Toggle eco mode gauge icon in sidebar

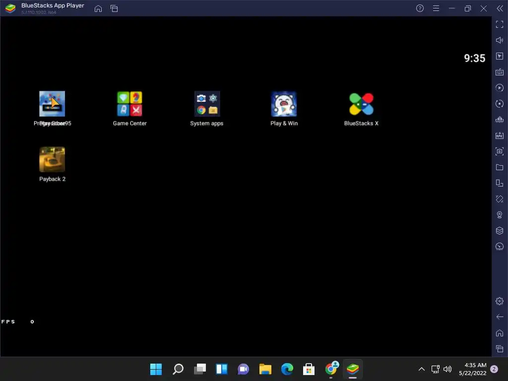tap(500, 247)
